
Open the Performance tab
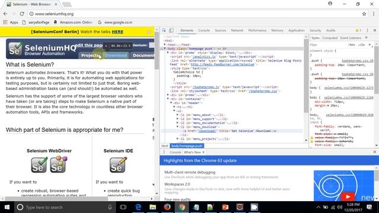[258, 30]
